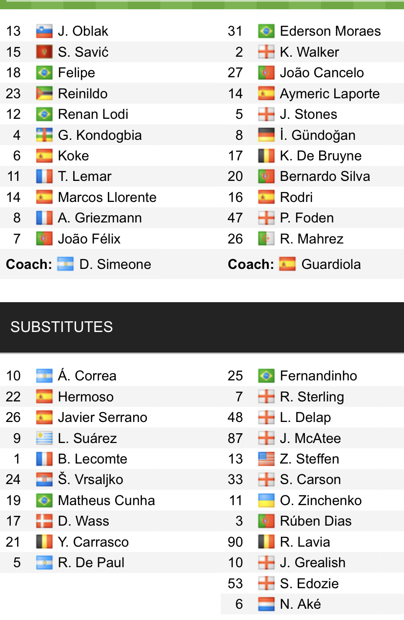Click the Netherlands flag next to N. Aké

(266, 604)
